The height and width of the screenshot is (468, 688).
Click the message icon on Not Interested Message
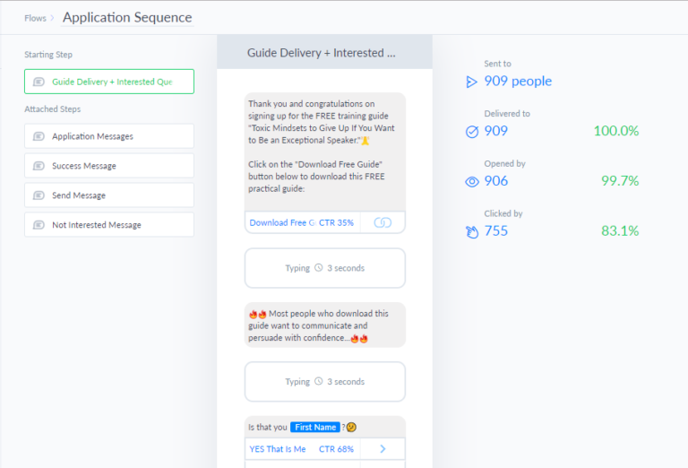pos(39,225)
